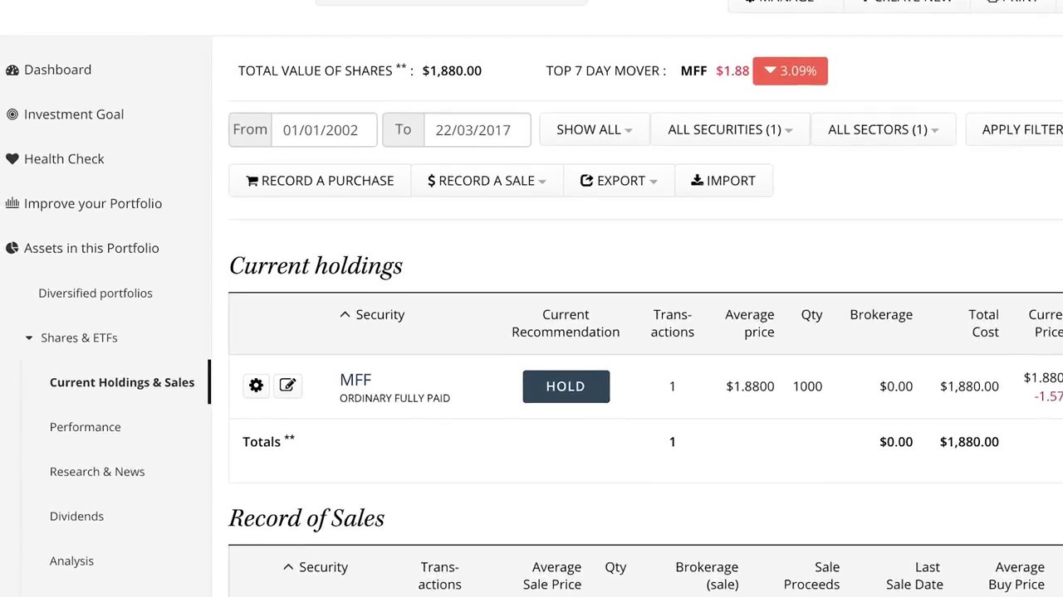Collapse the Shares & ETFs tree
Viewport: 1063px width, 597px height.
pyautogui.click(x=29, y=338)
